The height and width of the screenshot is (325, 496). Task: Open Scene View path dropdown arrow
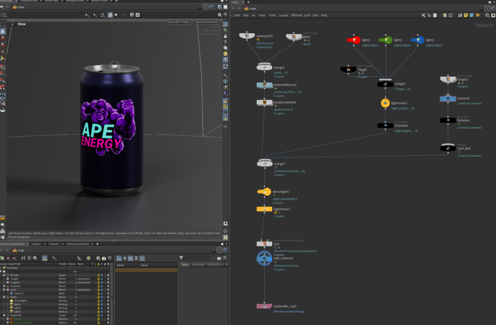pyautogui.click(x=199, y=7)
